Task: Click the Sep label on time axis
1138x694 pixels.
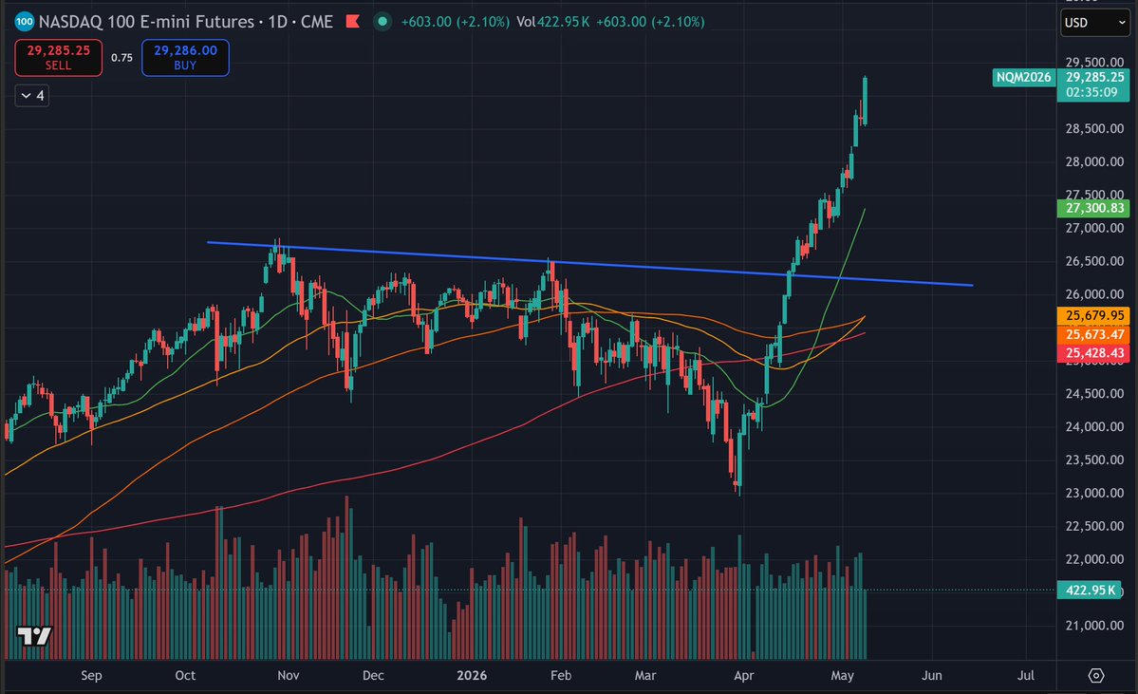Action: coord(91,676)
